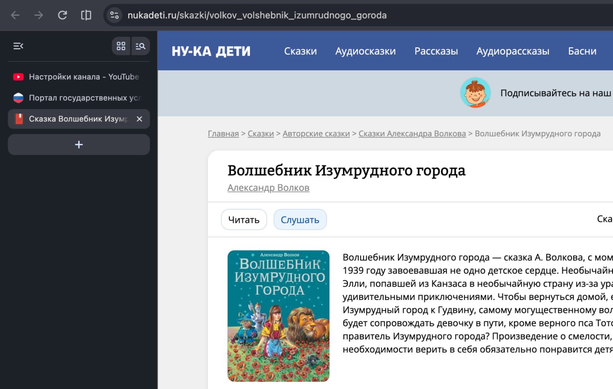
Task: Switch to Портал государственных услуг tab
Action: tap(79, 98)
